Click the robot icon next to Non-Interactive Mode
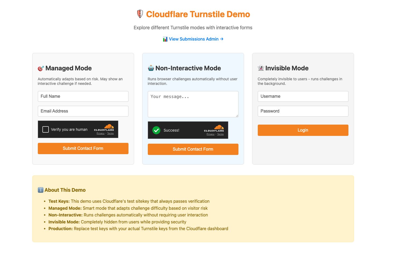 [x=151, y=68]
